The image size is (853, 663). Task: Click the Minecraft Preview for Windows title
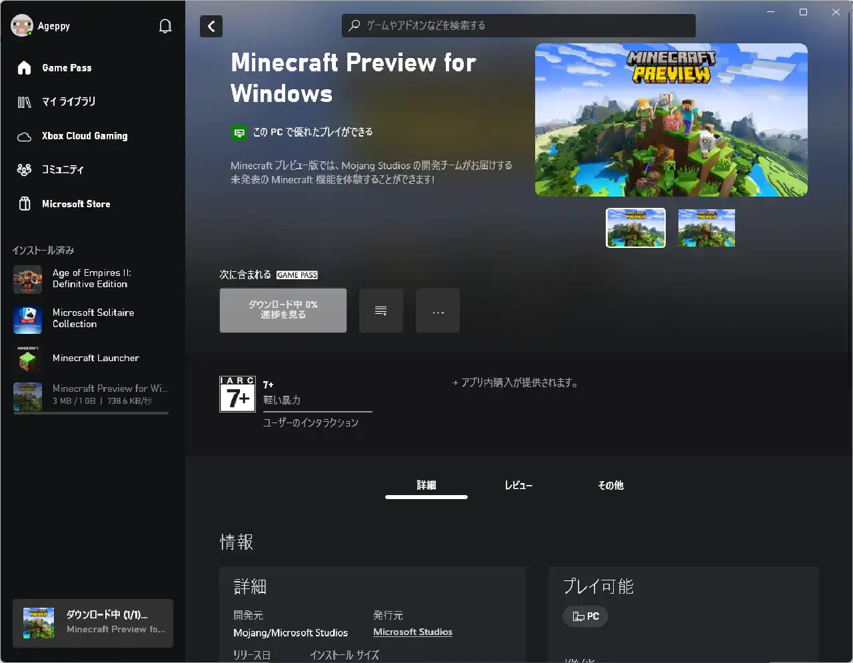point(353,78)
